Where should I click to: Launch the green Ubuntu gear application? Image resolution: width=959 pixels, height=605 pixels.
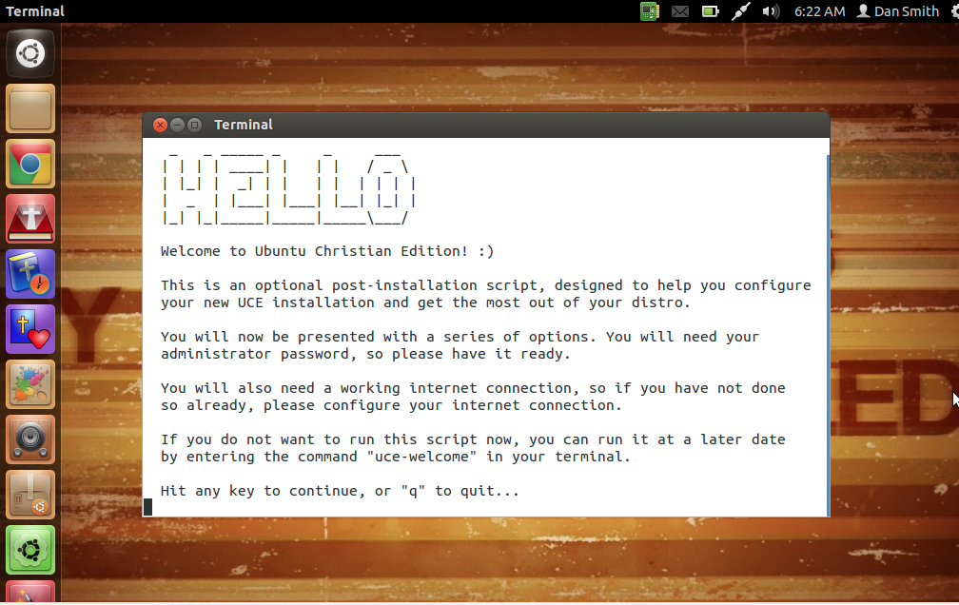point(30,549)
